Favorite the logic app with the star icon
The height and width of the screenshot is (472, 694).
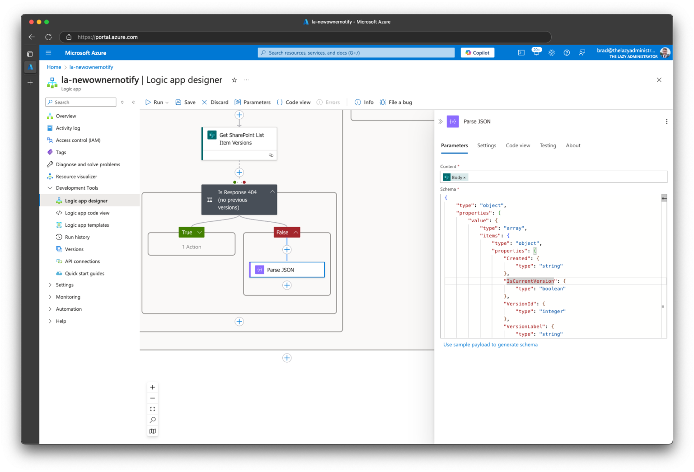(x=234, y=80)
